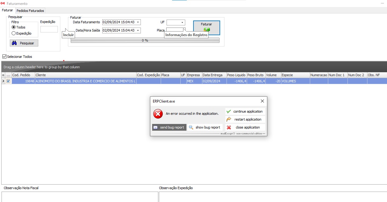
Task: Click the red error icon in dialog
Action: coord(158,114)
